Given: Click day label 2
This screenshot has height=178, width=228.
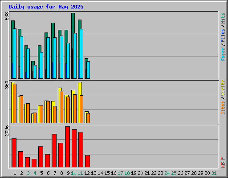Looking at the screenshot, I should (x=21, y=173).
